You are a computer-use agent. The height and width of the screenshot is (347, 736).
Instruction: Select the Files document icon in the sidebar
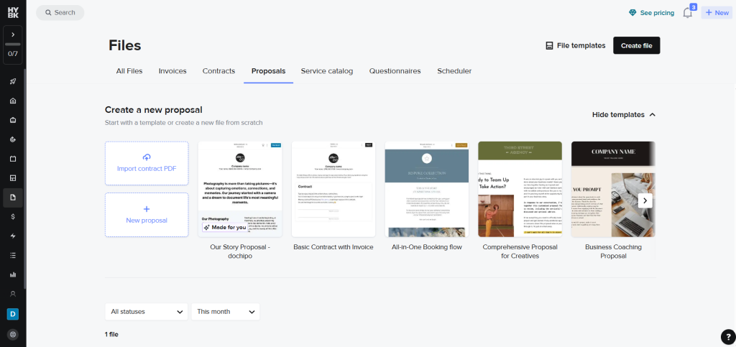(13, 198)
